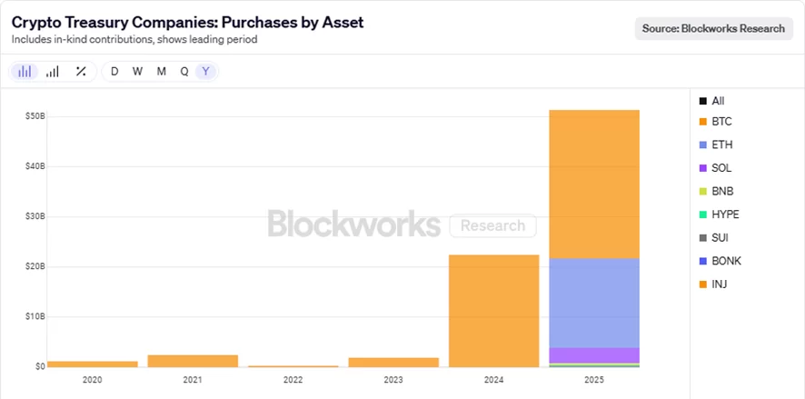This screenshot has height=399, width=805.
Task: Select the daily D period option
Action: pyautogui.click(x=114, y=71)
